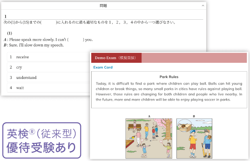Click the 問題 panel header title
The image size is (250, 161).
[103, 6]
